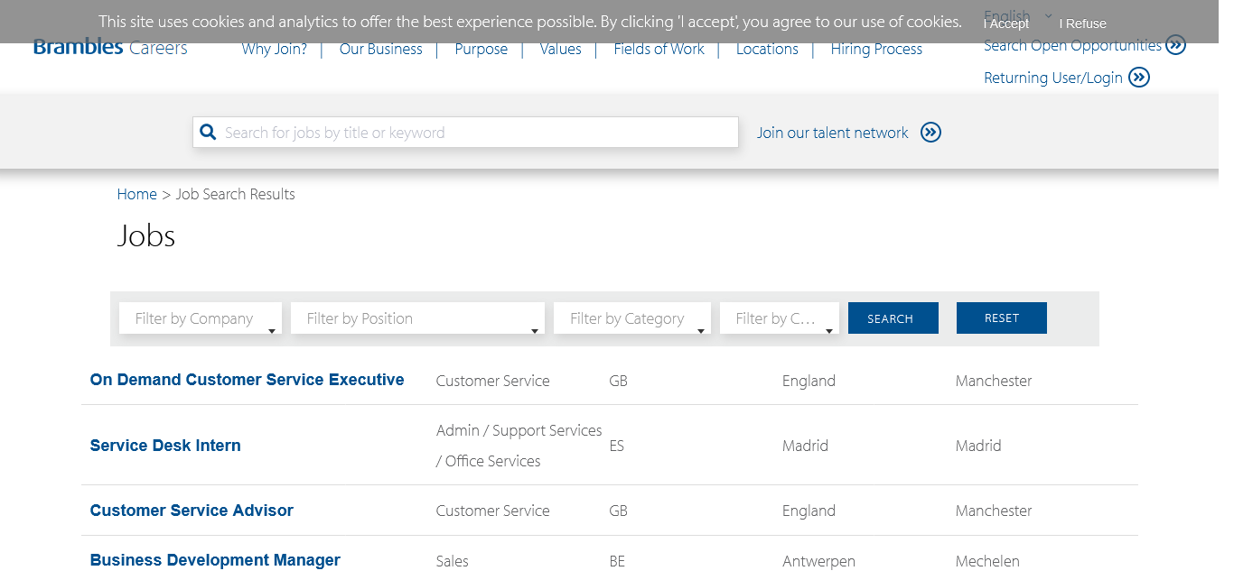Open the Filter by Position dropdown
This screenshot has height=580, width=1234.
[417, 318]
